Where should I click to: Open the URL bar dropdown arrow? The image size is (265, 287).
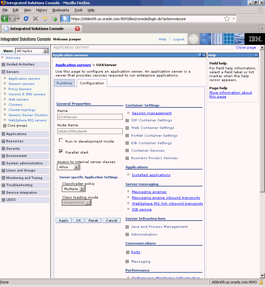point(233,19)
